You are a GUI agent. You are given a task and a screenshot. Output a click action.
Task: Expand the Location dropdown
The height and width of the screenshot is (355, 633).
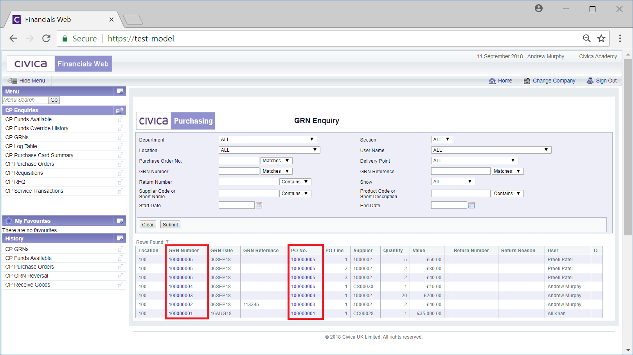tap(269, 150)
